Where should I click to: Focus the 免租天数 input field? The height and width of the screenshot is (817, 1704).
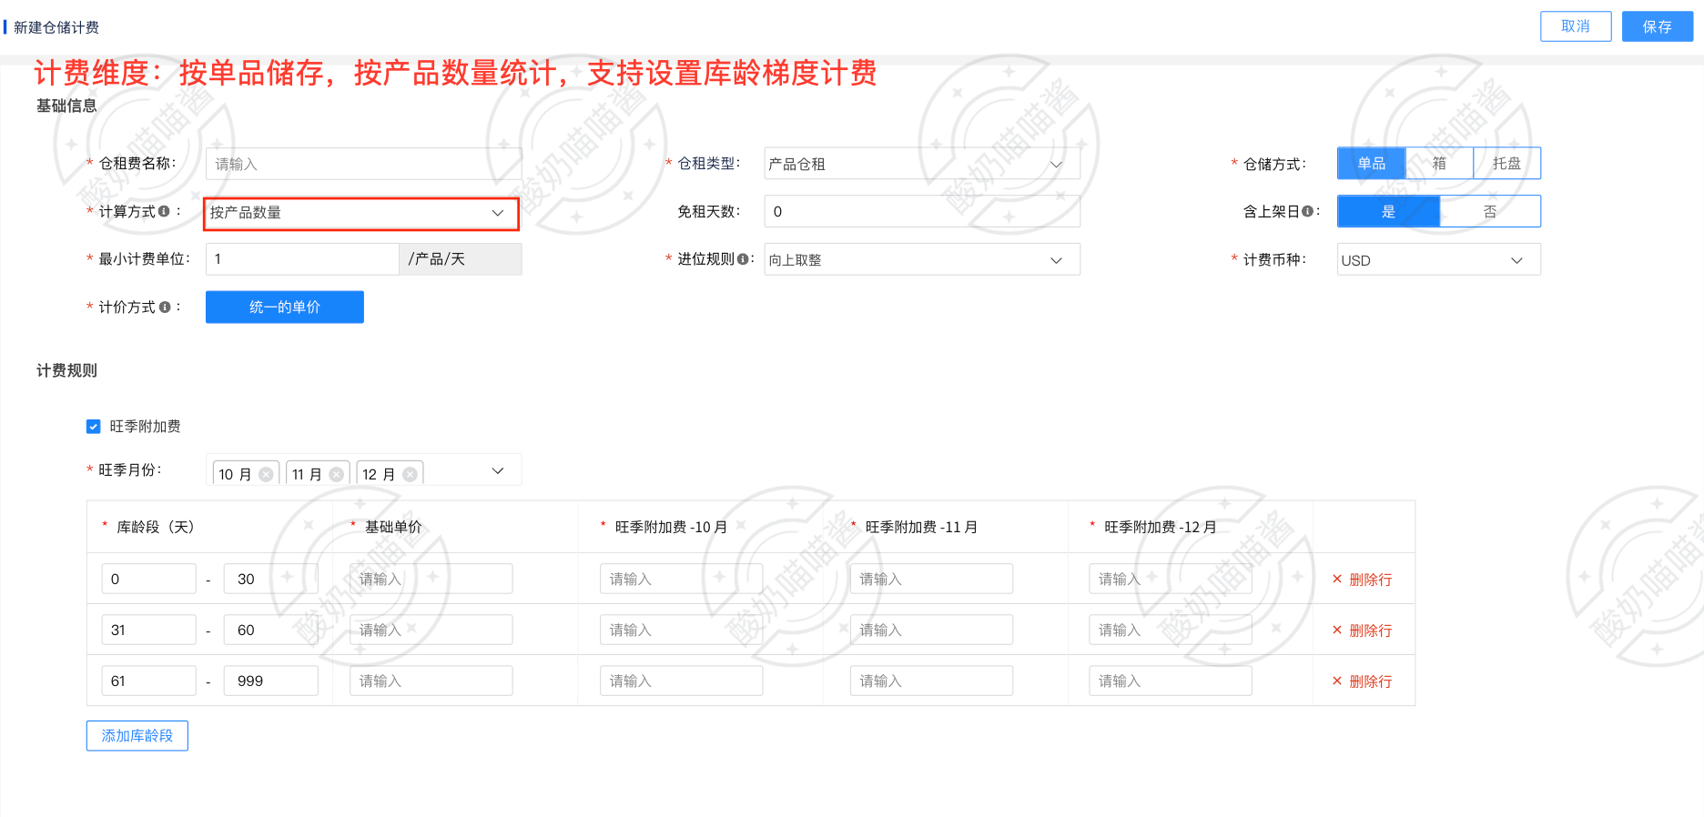(x=922, y=211)
